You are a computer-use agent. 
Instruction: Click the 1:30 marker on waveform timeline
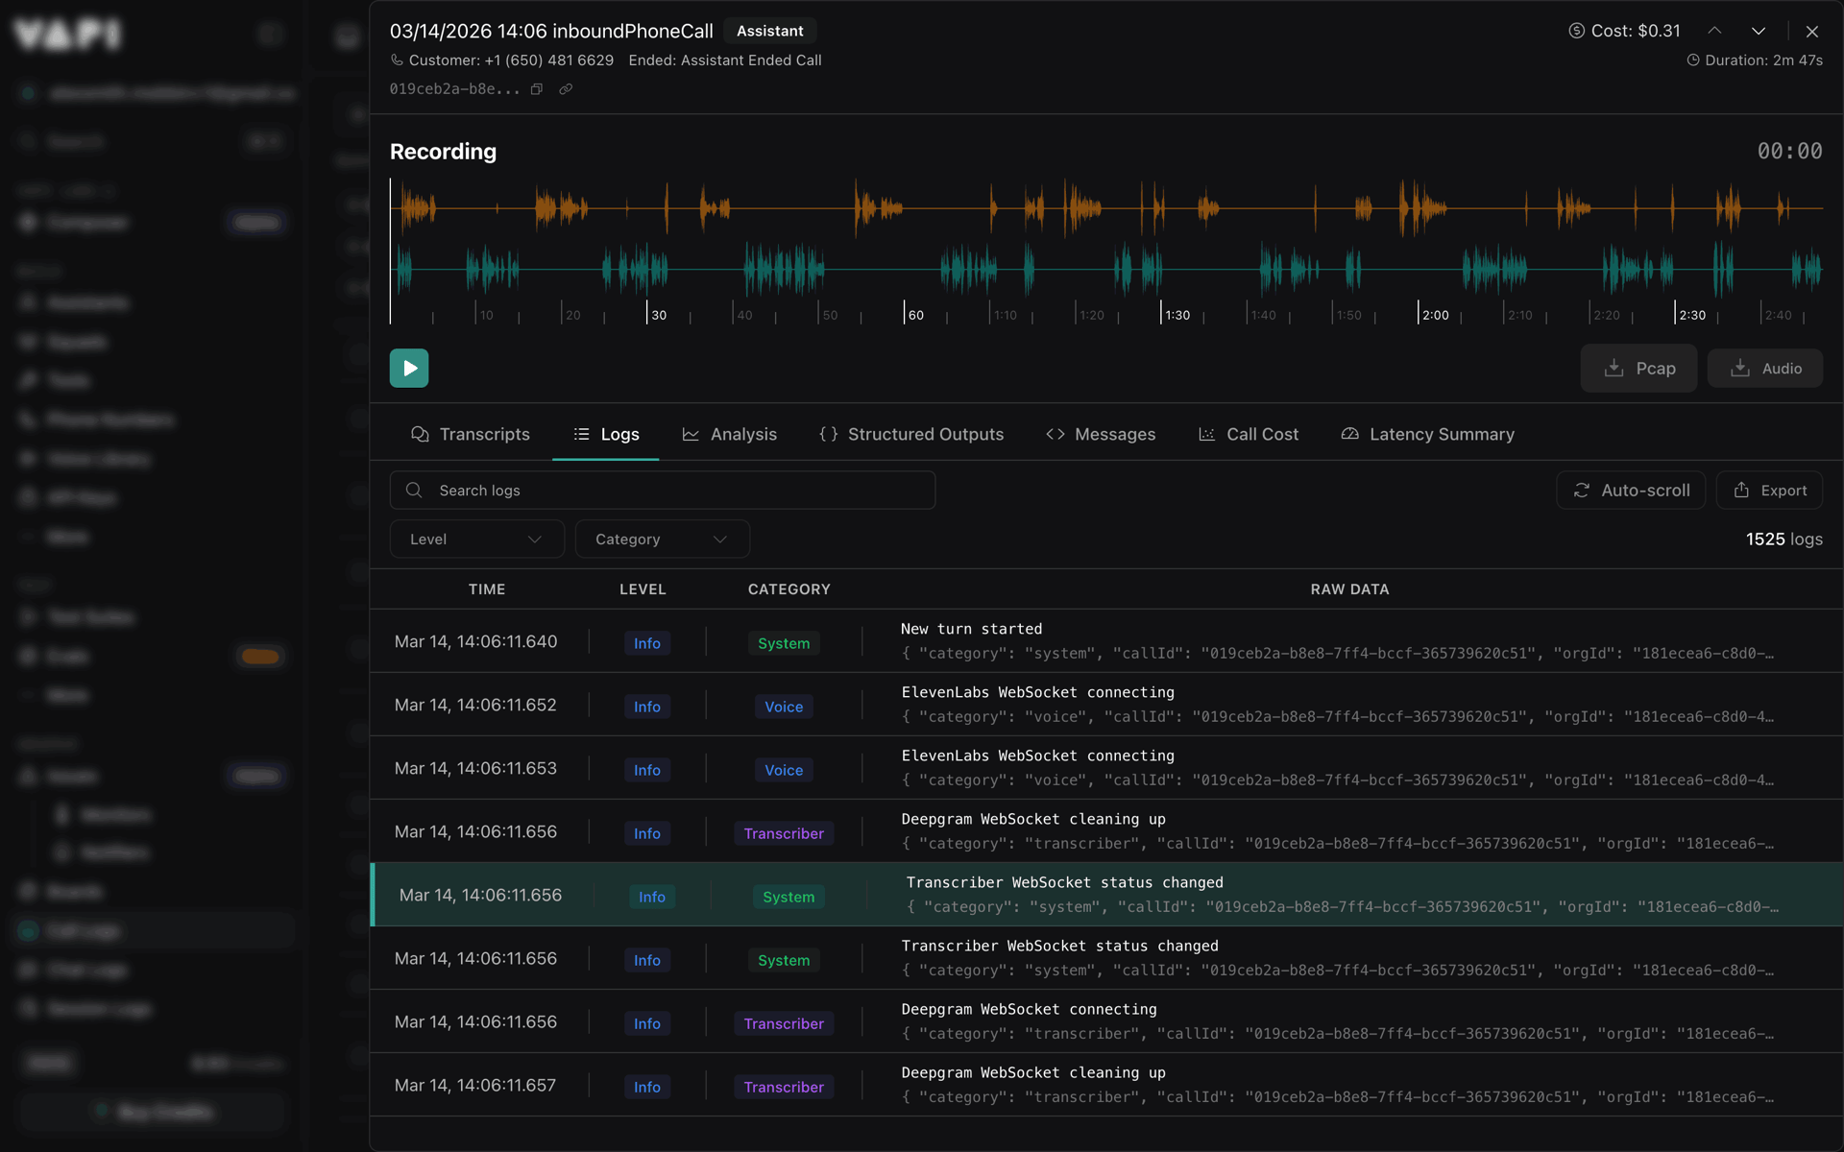(1177, 315)
